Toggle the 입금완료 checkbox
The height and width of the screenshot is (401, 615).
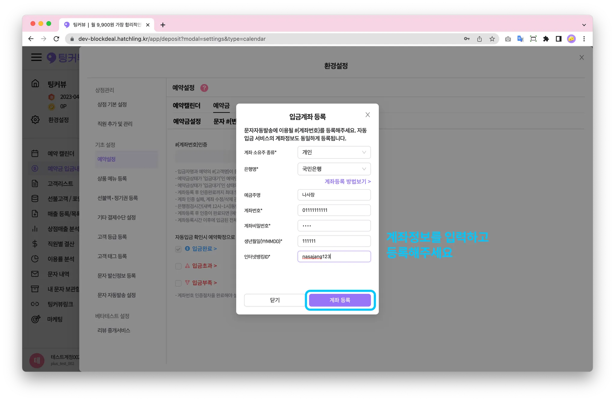click(178, 249)
